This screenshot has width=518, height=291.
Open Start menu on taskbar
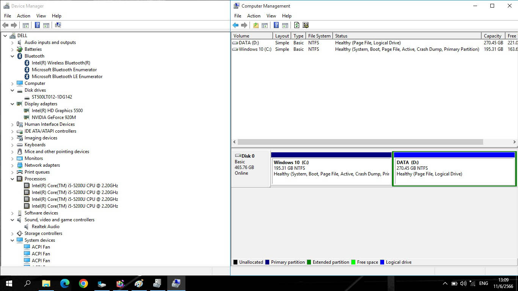pos(9,283)
